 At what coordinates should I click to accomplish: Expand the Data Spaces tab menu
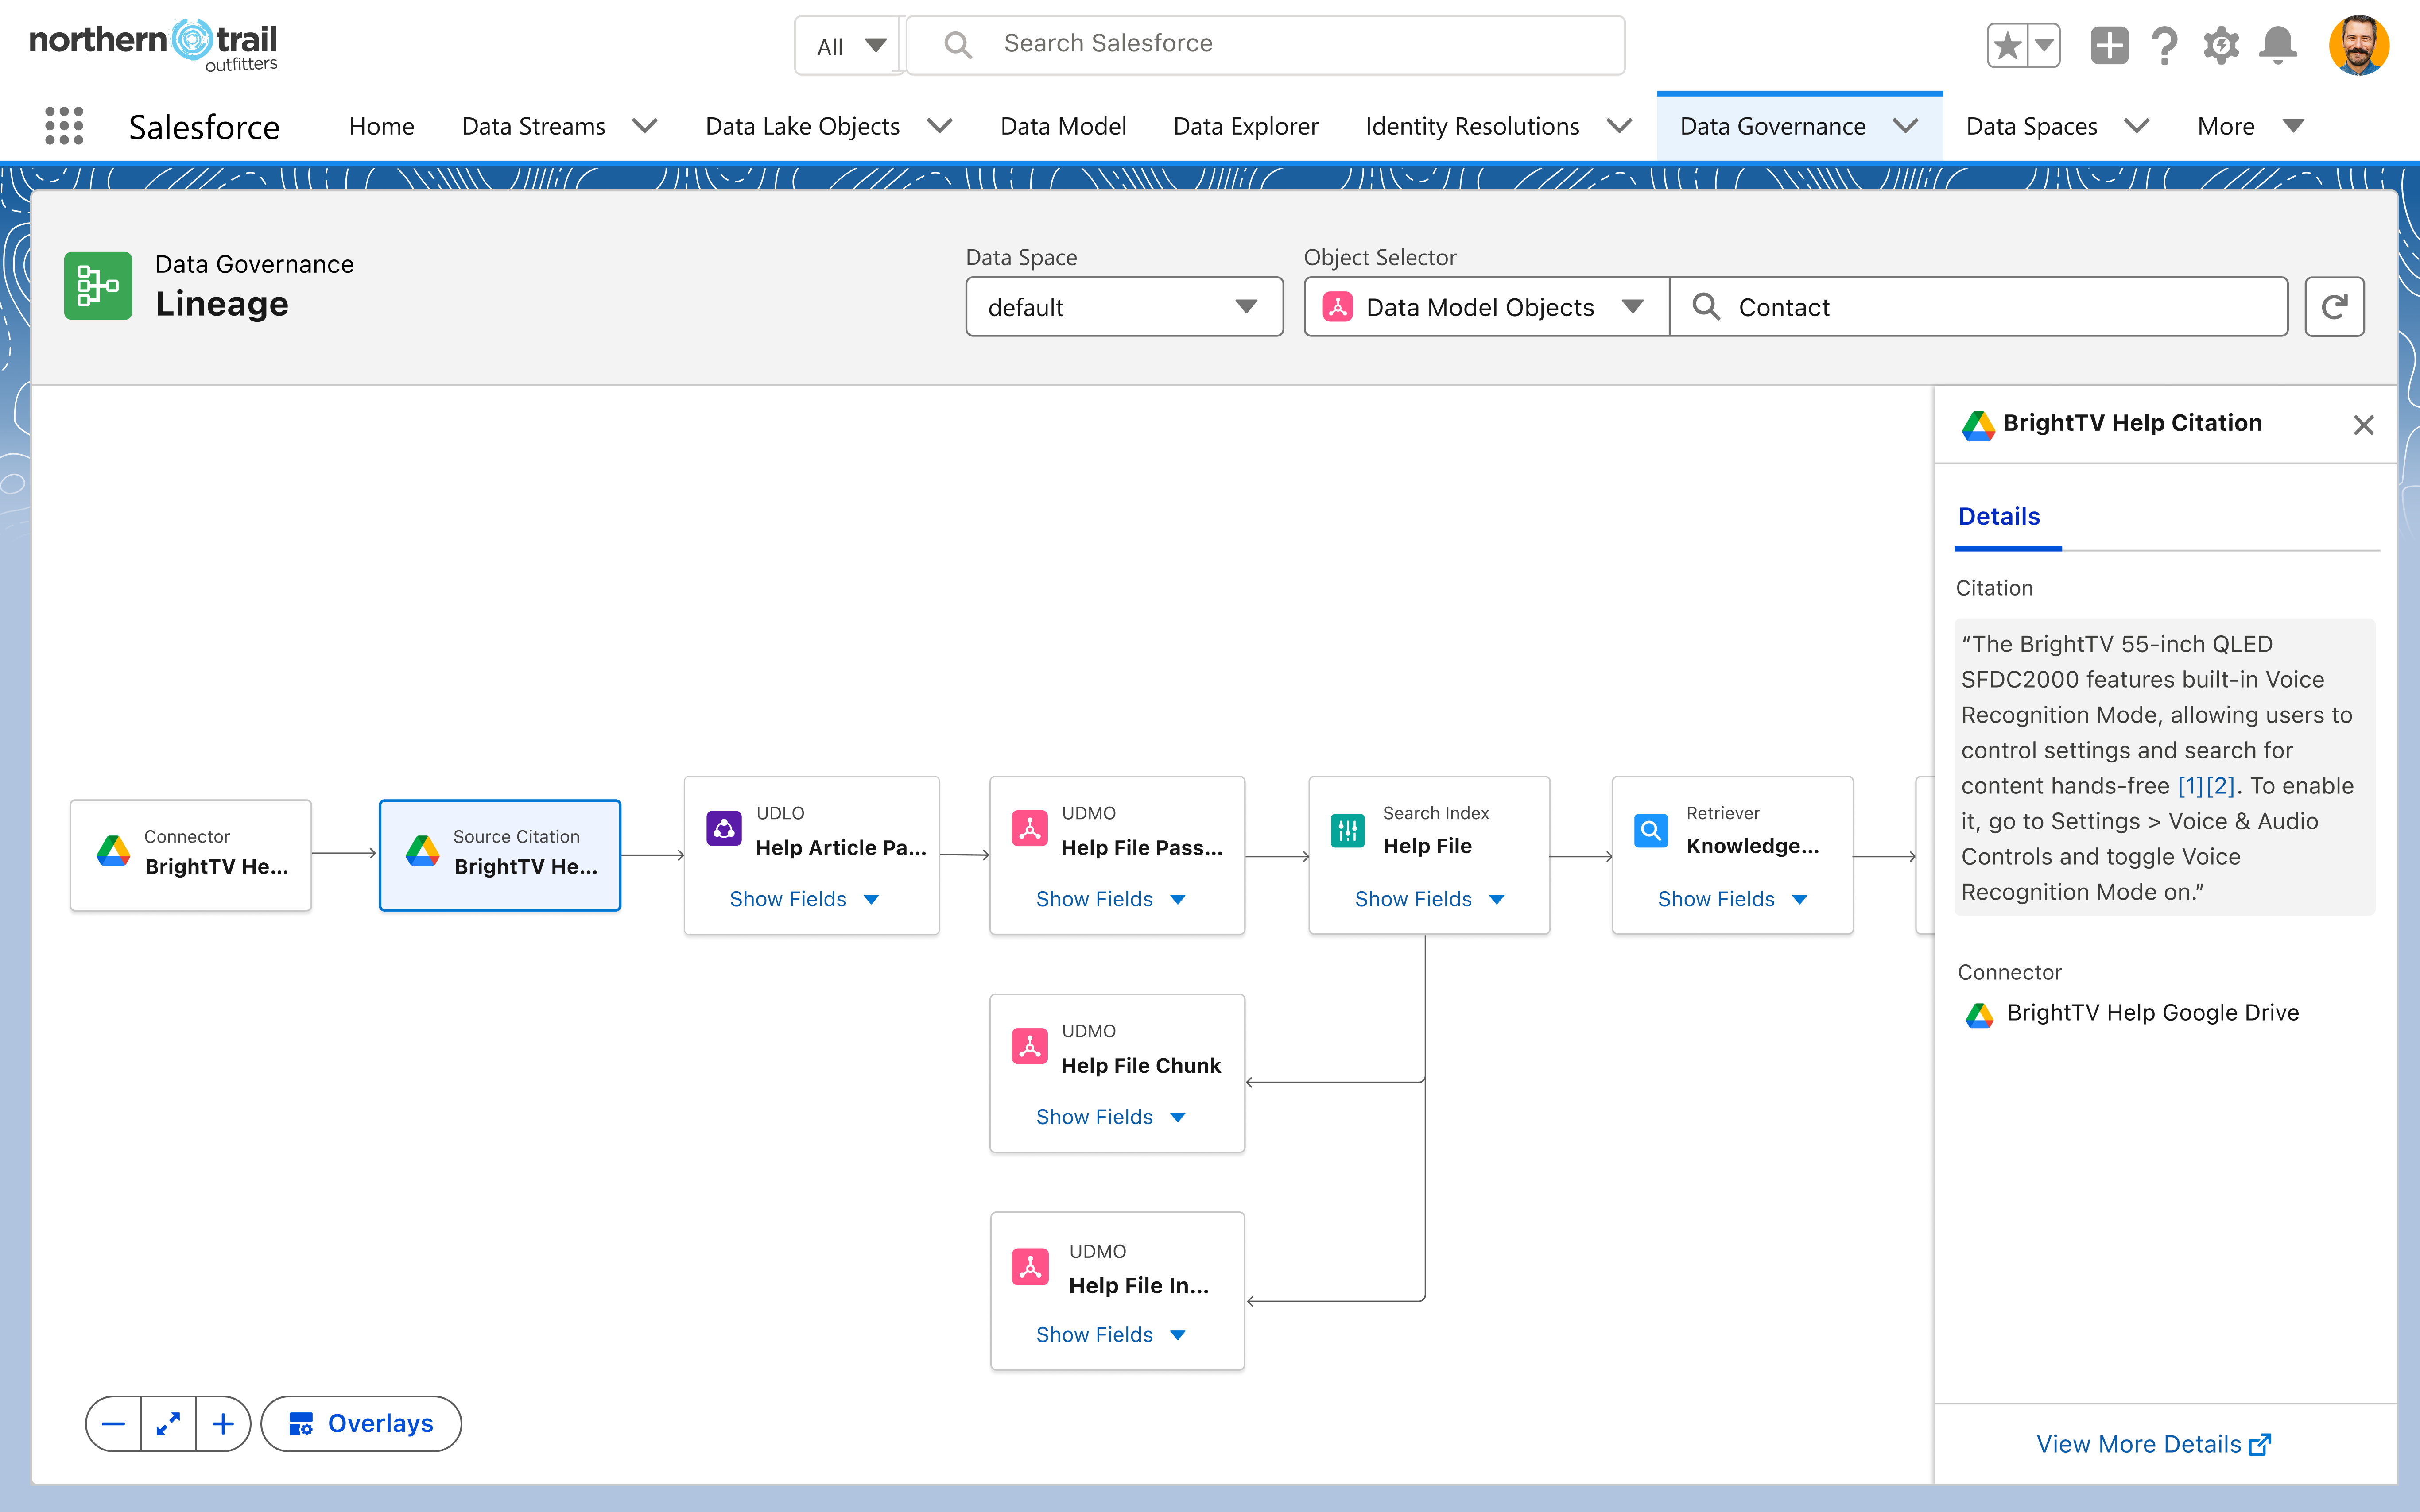click(2137, 126)
